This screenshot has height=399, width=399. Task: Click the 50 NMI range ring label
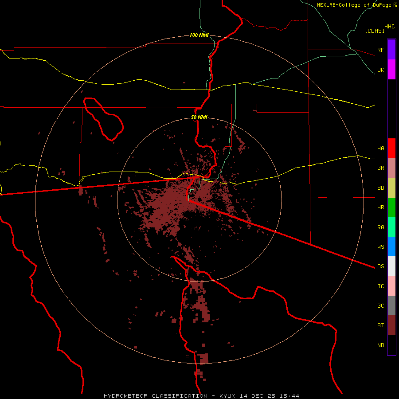coord(199,117)
